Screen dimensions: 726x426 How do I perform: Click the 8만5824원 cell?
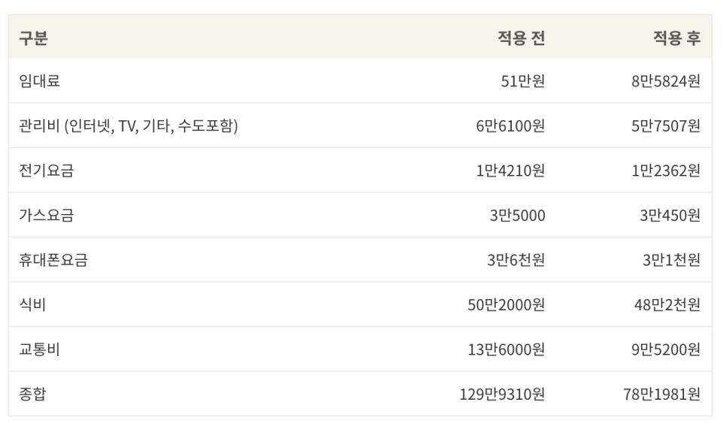[x=666, y=81]
